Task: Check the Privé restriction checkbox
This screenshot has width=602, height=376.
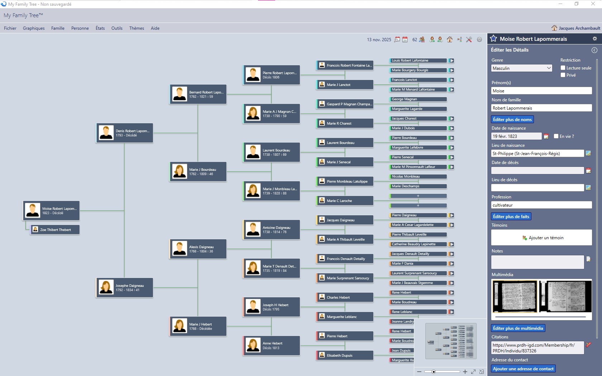Action: [x=563, y=75]
